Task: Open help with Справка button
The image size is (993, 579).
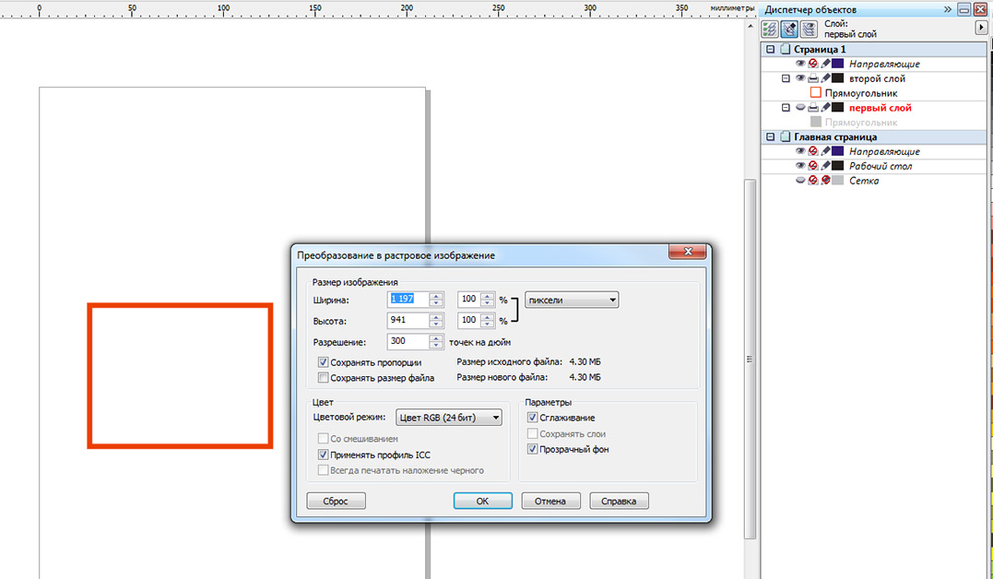Action: [x=619, y=501]
